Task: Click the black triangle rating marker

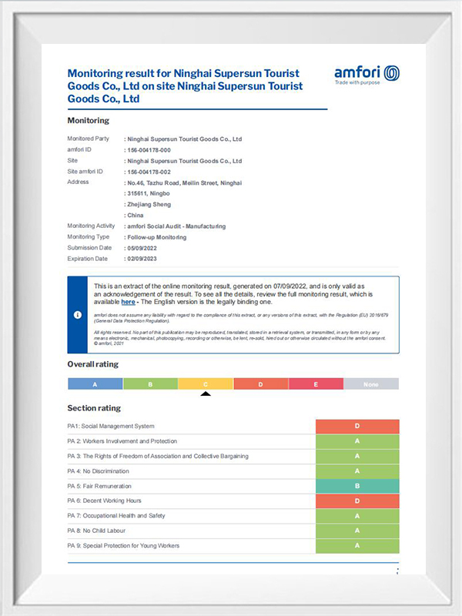Action: [x=206, y=393]
